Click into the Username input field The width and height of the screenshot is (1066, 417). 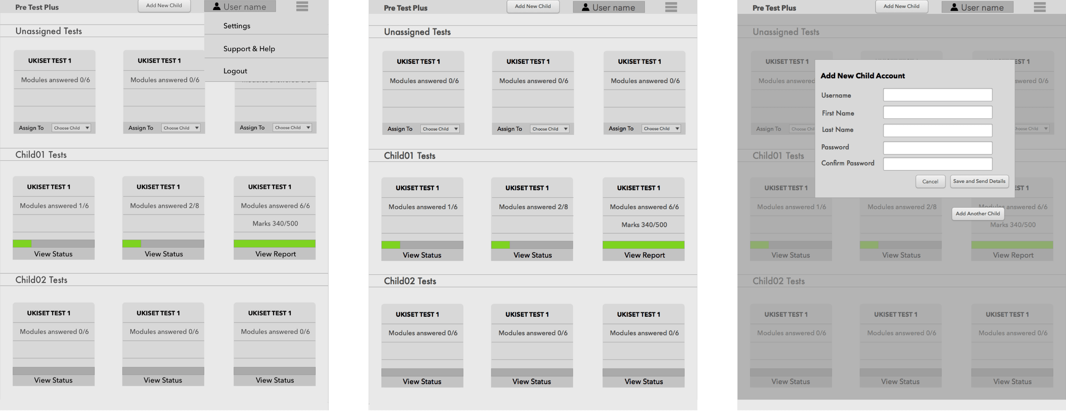coord(937,95)
